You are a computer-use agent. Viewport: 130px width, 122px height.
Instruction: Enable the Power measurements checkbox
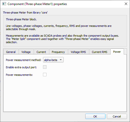coord(45,75)
